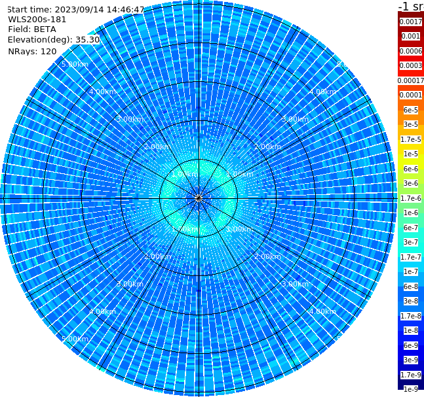This screenshot has width=424, height=397.
Task: Select the 4.00km label in lower-left quadrant
Action: click(x=102, y=311)
